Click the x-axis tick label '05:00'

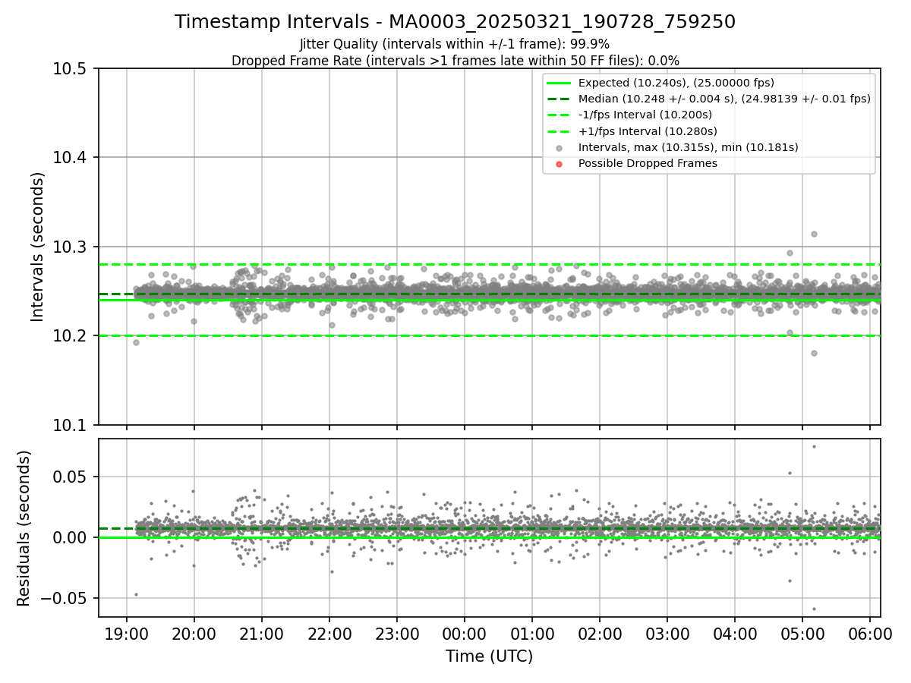tap(802, 634)
